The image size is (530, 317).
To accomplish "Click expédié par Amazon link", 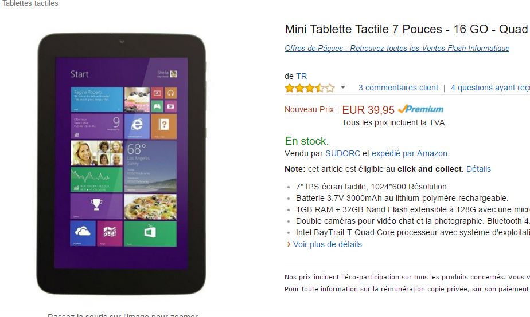I will tap(410, 153).
